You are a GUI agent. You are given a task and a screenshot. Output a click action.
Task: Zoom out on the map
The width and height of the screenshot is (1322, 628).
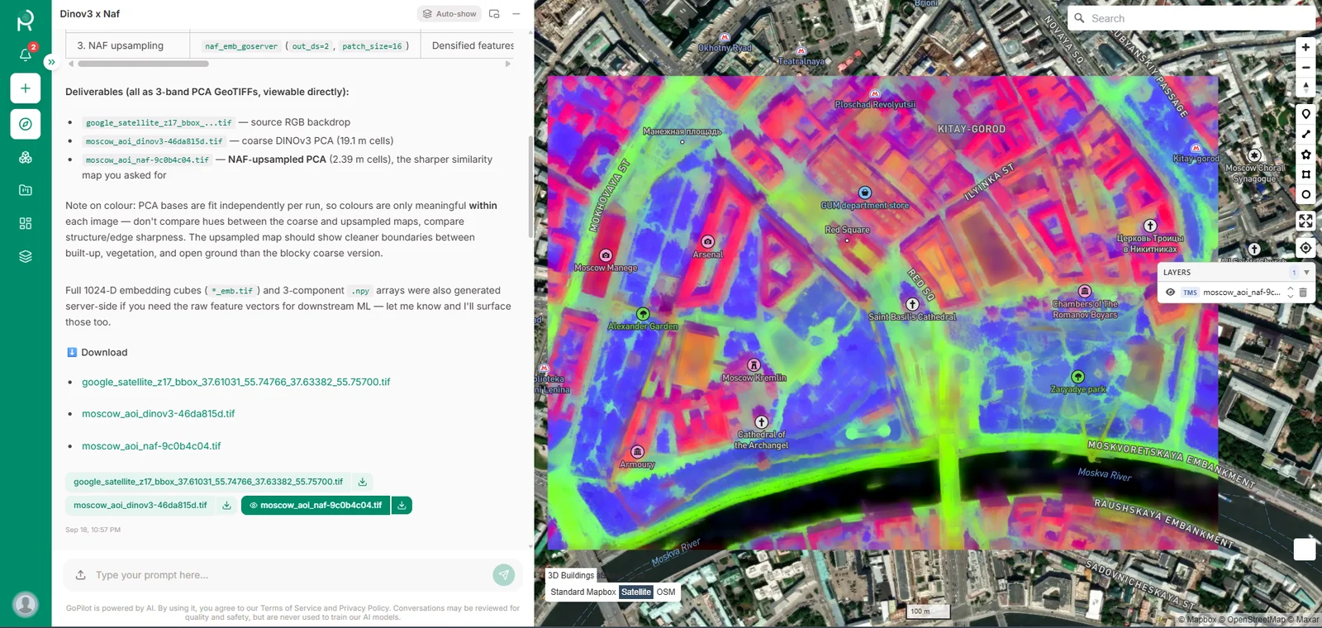pos(1305,68)
